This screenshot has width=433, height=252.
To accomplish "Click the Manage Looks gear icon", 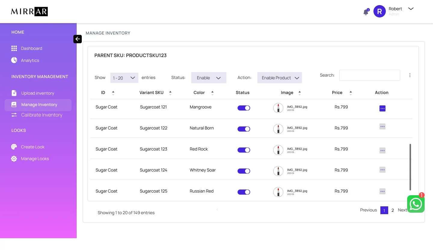I will tap(14, 159).
